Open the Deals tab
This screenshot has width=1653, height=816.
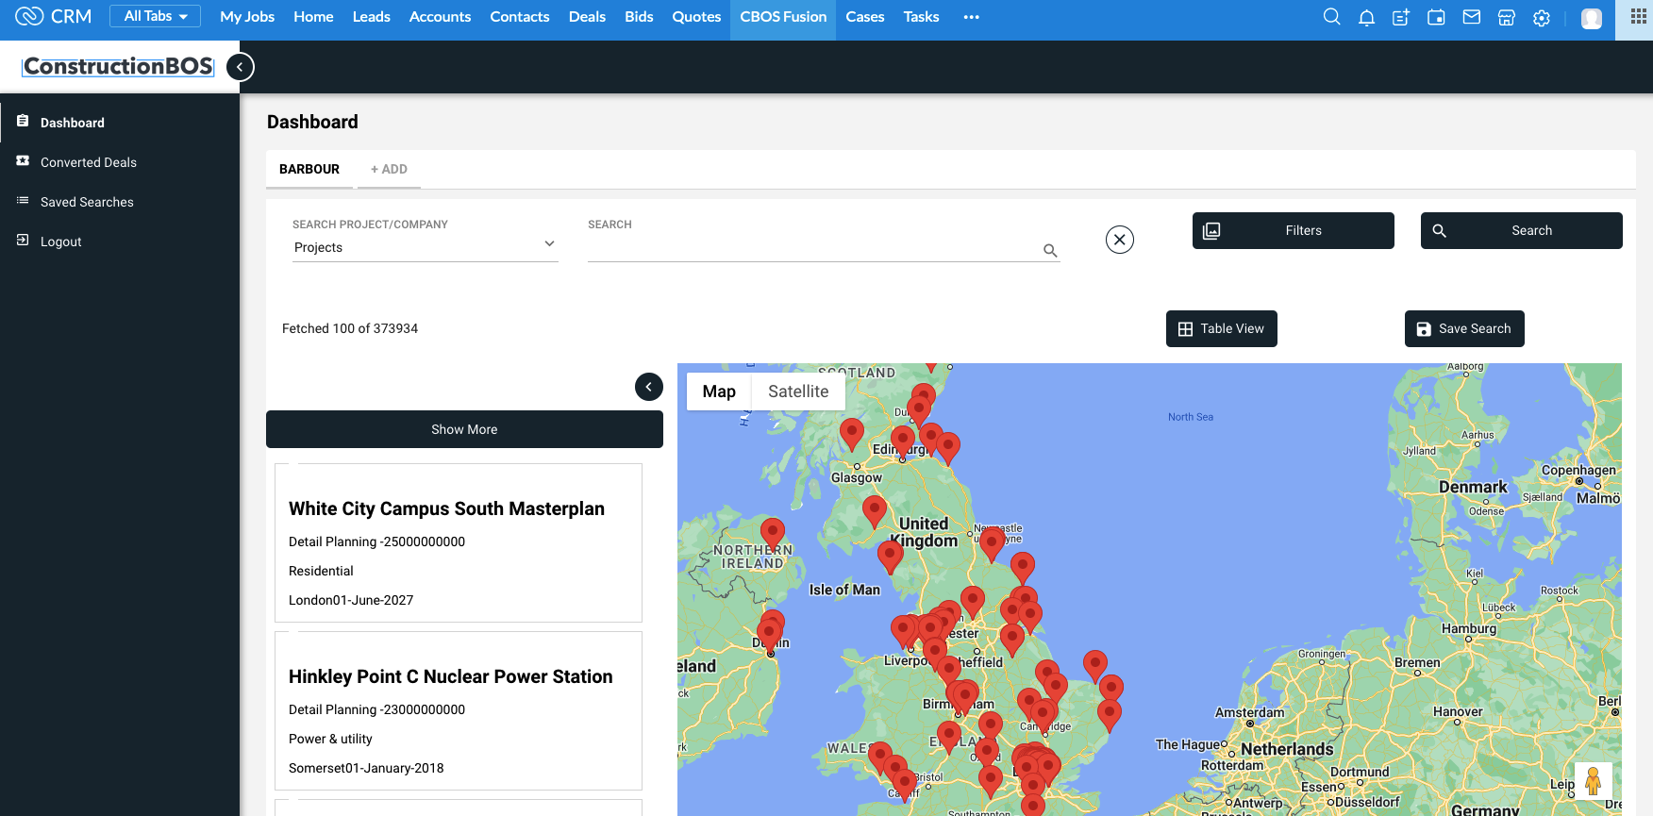pyautogui.click(x=587, y=17)
